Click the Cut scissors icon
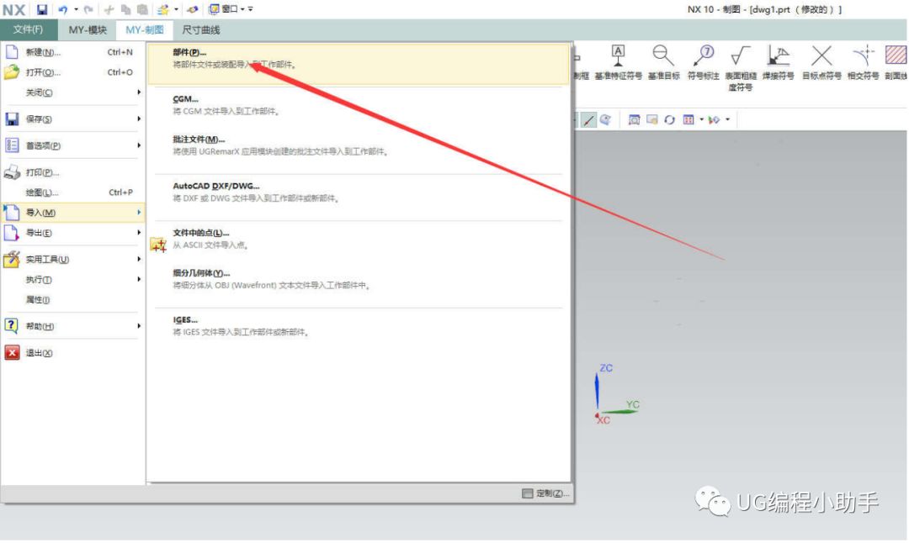This screenshot has height=543, width=909. coord(109,9)
